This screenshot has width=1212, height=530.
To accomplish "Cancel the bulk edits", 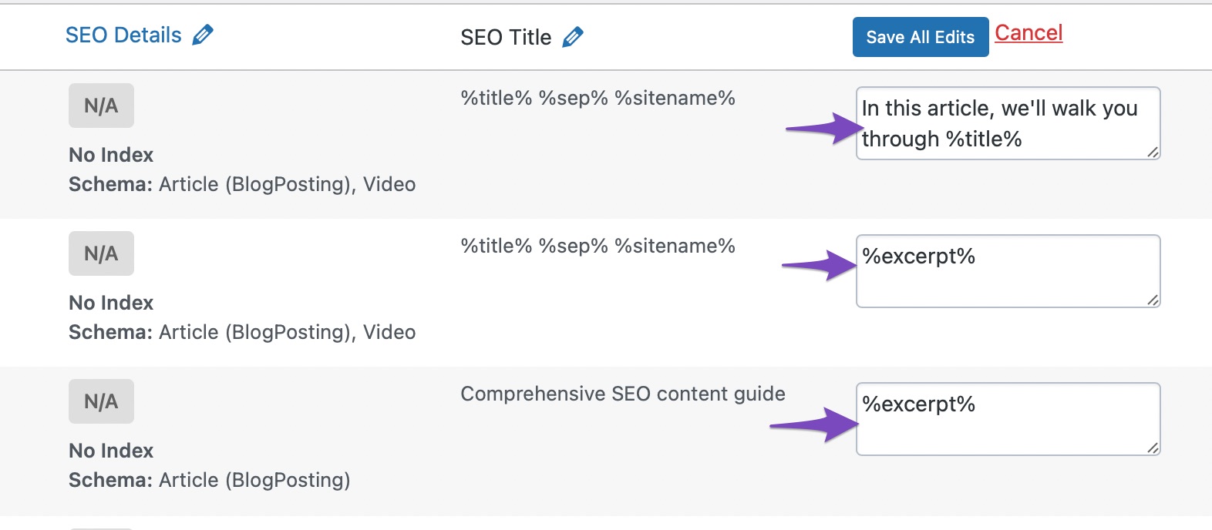I will 1029,32.
